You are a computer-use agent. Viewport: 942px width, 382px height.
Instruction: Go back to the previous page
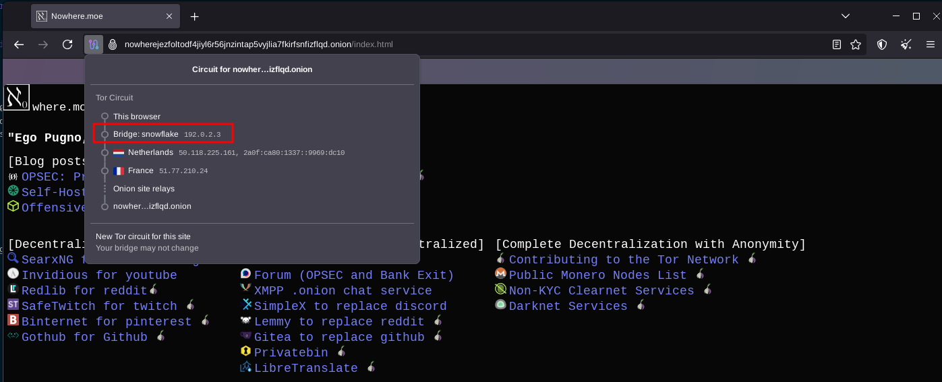(x=19, y=44)
